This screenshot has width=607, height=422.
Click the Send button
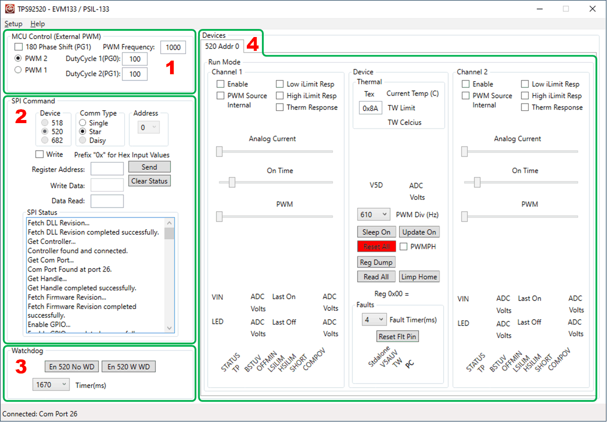(150, 167)
